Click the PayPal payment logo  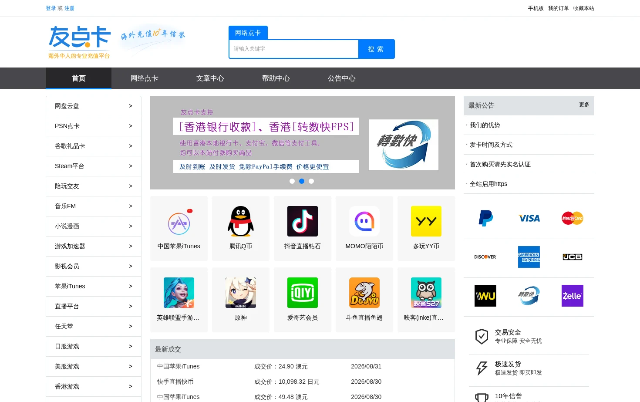tap(485, 218)
